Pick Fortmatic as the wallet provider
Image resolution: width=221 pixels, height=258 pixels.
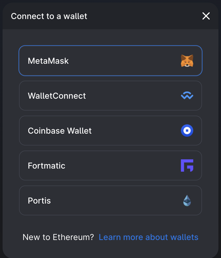pyautogui.click(x=110, y=165)
